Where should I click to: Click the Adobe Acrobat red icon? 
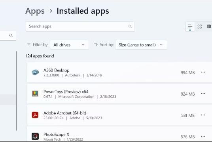pos(35,115)
